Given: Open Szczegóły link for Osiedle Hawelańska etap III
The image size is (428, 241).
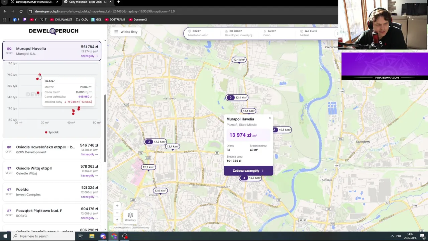Looking at the screenshot, I should pos(89,154).
